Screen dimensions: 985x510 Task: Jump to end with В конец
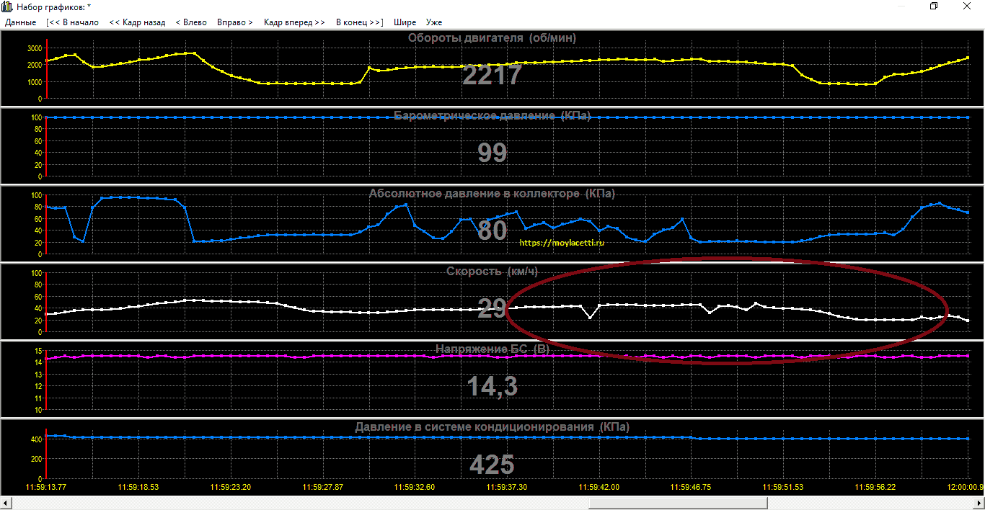pos(359,22)
